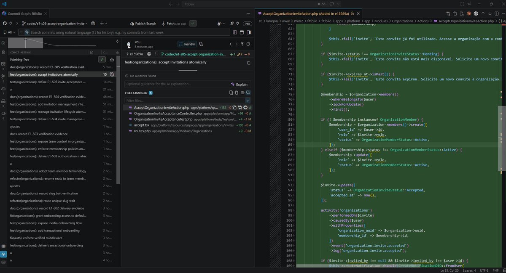Click the copy files icon in Files Changed header
Screen dimensions: 506x273
[x=236, y=93]
